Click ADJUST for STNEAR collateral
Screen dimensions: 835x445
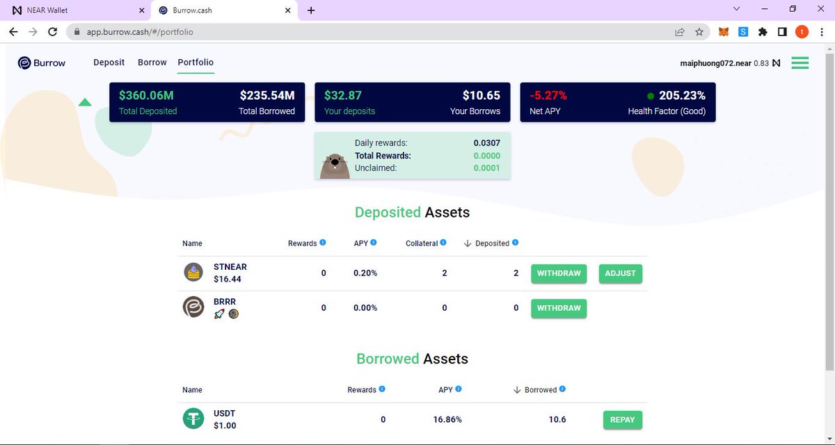pyautogui.click(x=621, y=273)
